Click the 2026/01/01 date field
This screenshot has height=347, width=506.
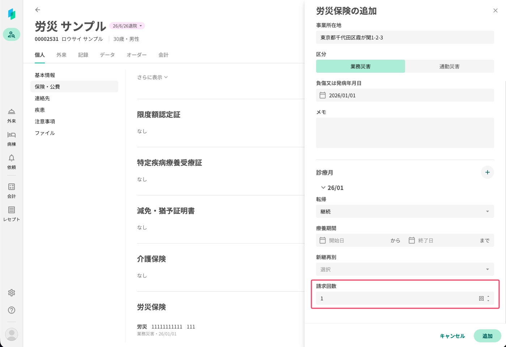(405, 95)
